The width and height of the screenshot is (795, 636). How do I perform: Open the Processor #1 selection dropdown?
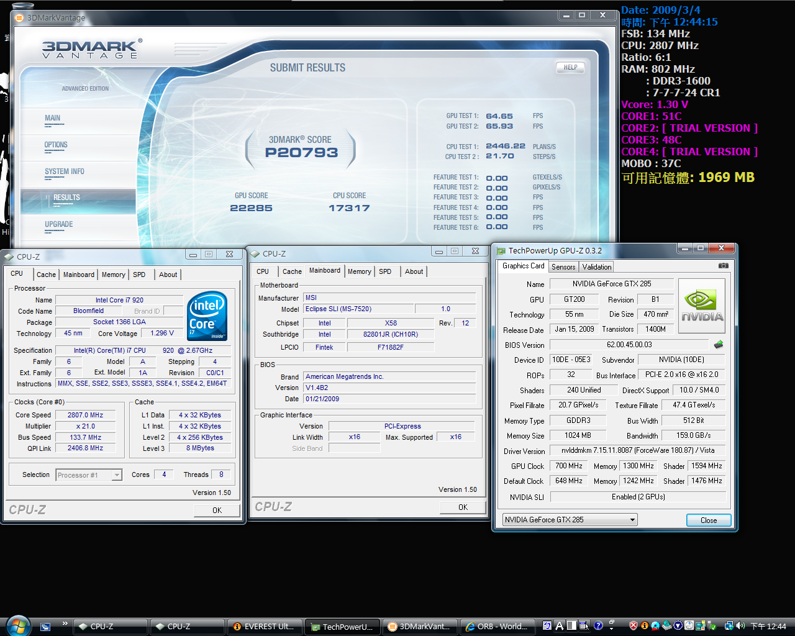[89, 475]
